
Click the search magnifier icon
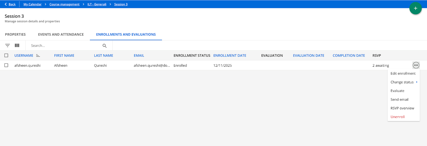[x=105, y=46]
